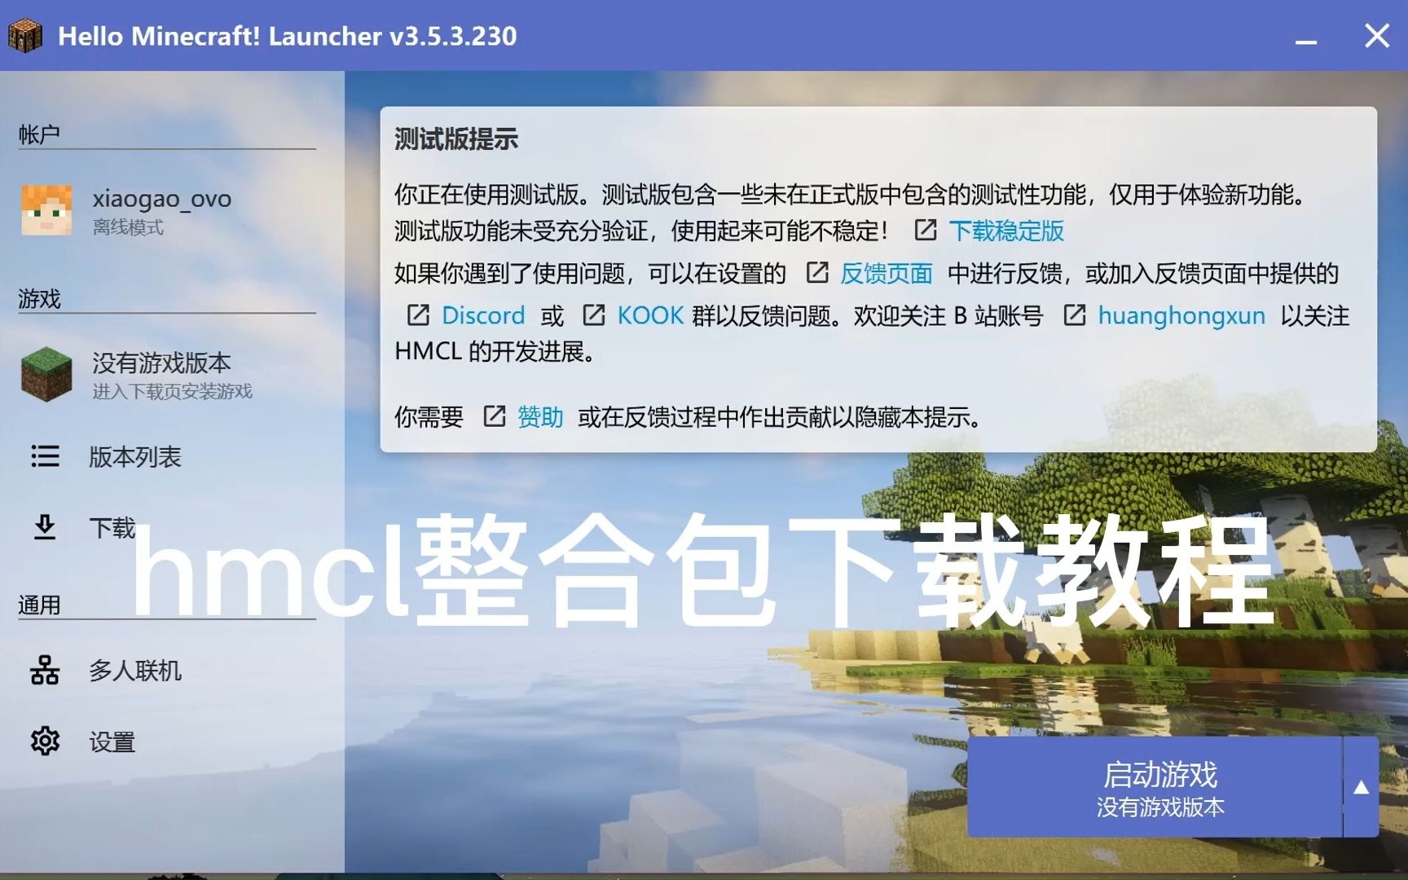
Task: Click the grass block game icon
Action: [x=46, y=375]
